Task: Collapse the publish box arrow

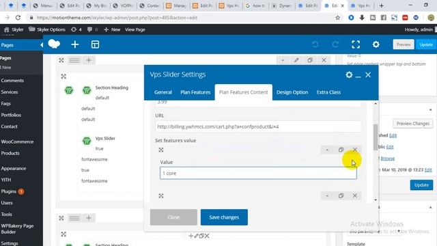Action: pyautogui.click(x=430, y=109)
